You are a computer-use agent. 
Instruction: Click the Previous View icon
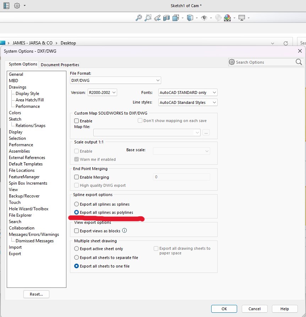[x=157, y=18]
